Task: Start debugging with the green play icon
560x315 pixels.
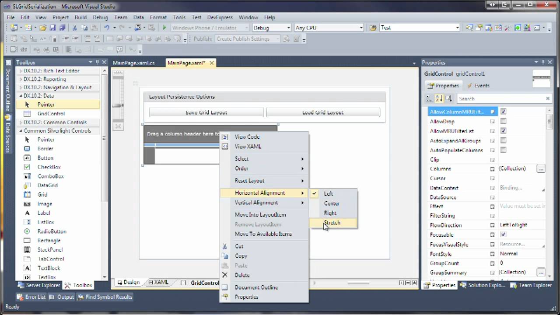Action: (x=164, y=28)
